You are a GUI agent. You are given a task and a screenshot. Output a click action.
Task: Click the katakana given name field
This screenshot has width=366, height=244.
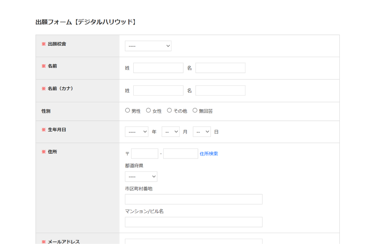point(220,90)
